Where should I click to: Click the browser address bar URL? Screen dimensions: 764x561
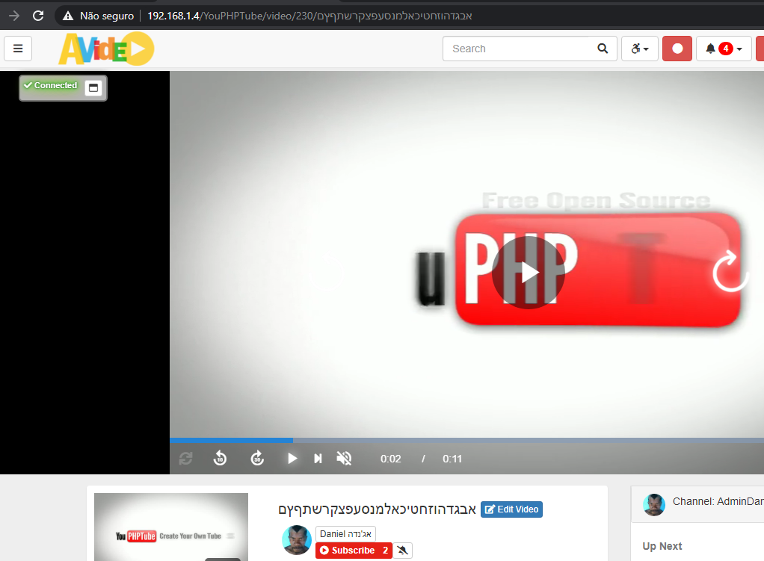coord(310,16)
